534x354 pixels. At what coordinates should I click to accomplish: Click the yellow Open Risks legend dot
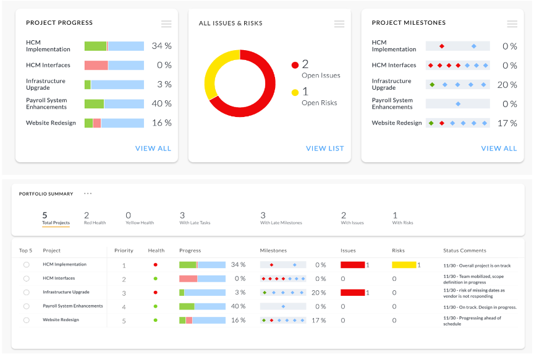(x=295, y=92)
